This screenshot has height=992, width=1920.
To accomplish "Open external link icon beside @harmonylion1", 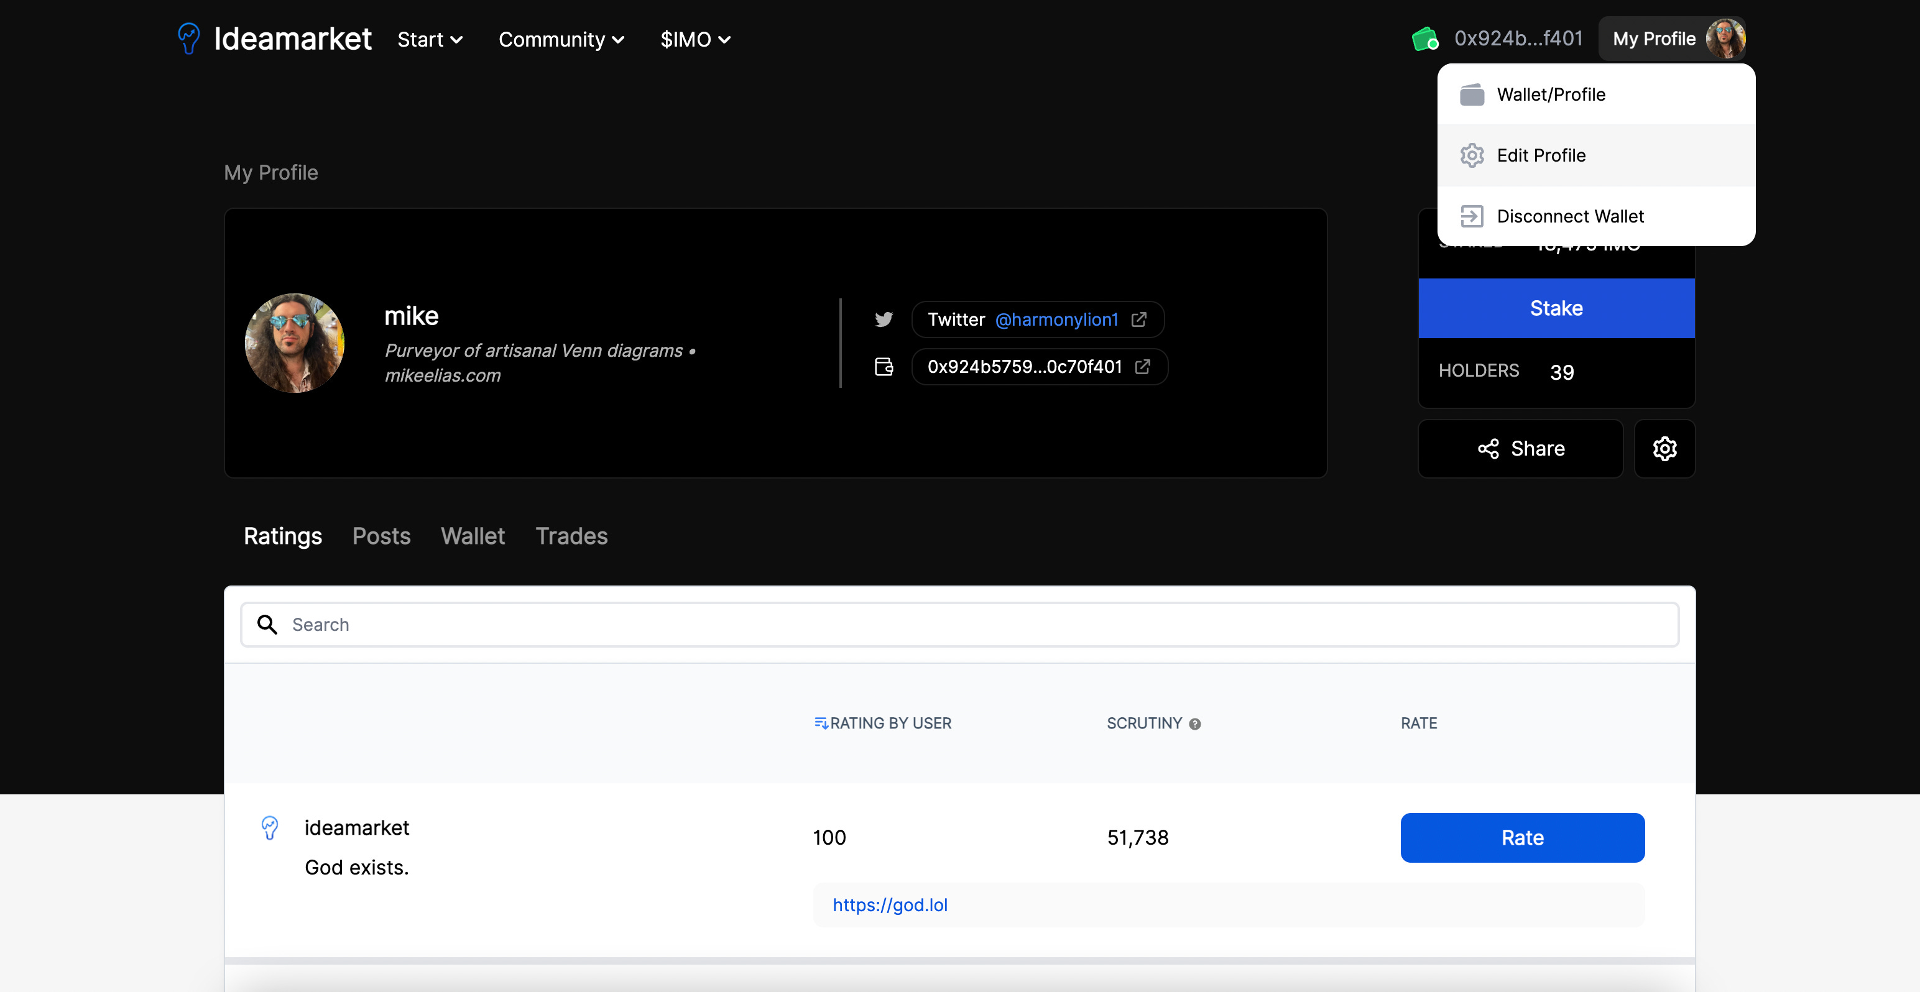I will point(1139,319).
